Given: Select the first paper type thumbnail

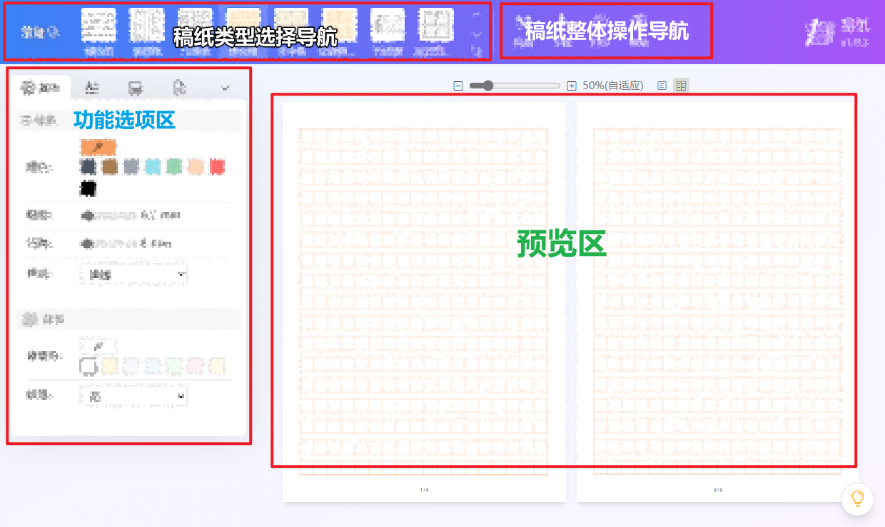Looking at the screenshot, I should point(98,29).
